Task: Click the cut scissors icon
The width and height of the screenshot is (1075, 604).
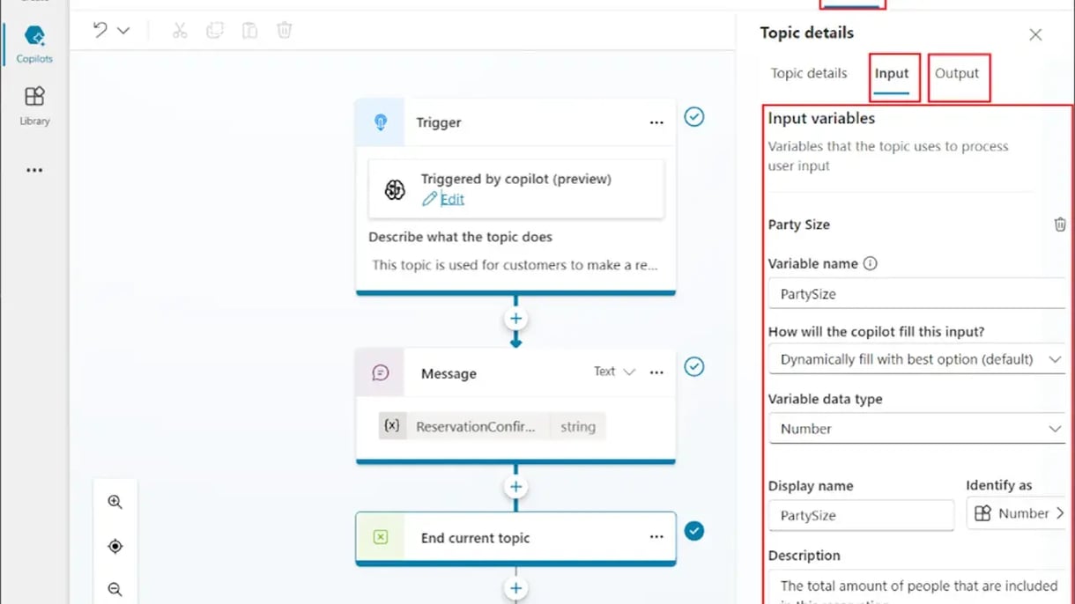Action: pos(180,30)
